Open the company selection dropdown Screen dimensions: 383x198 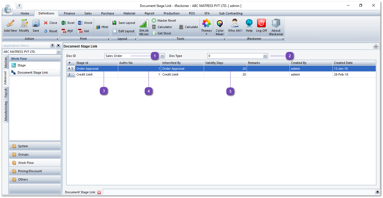point(59,52)
